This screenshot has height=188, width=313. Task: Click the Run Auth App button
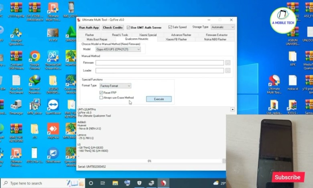click(x=89, y=28)
